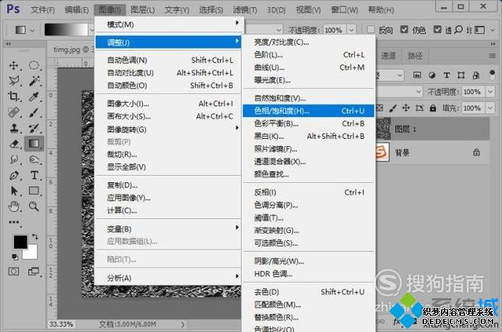This screenshot has height=332, width=502.
Task: Select the Gradient tool
Action: (x=34, y=143)
